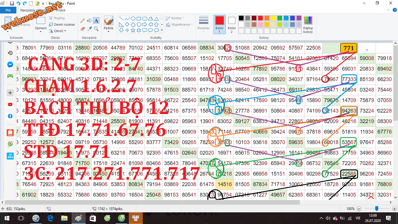
Task: Open the Windows Start menu
Action: 7,218
